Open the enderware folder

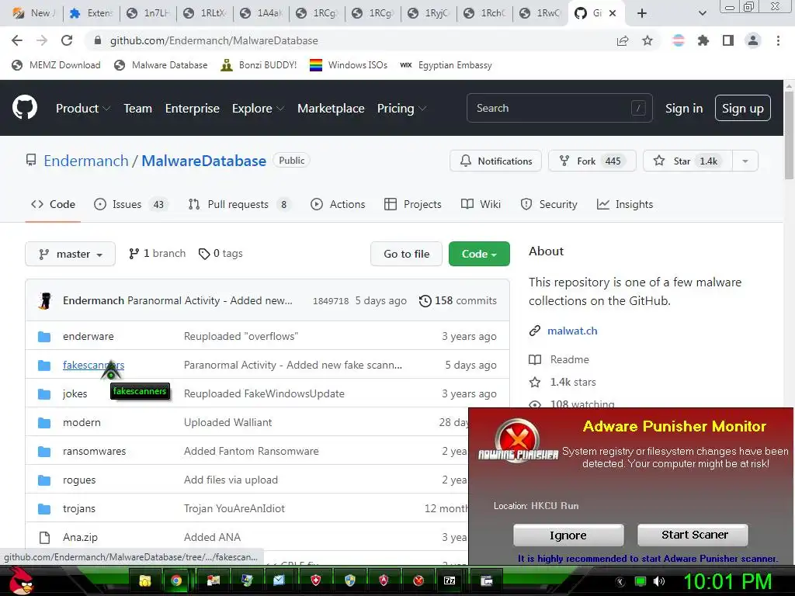[x=89, y=336]
